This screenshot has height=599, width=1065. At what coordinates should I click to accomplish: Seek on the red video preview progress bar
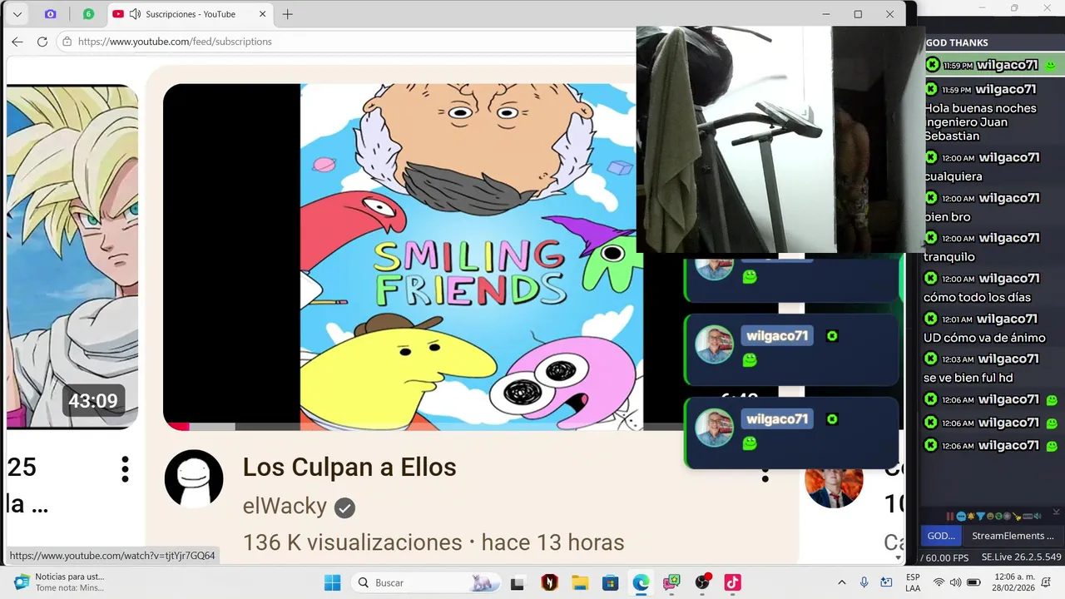(176, 427)
